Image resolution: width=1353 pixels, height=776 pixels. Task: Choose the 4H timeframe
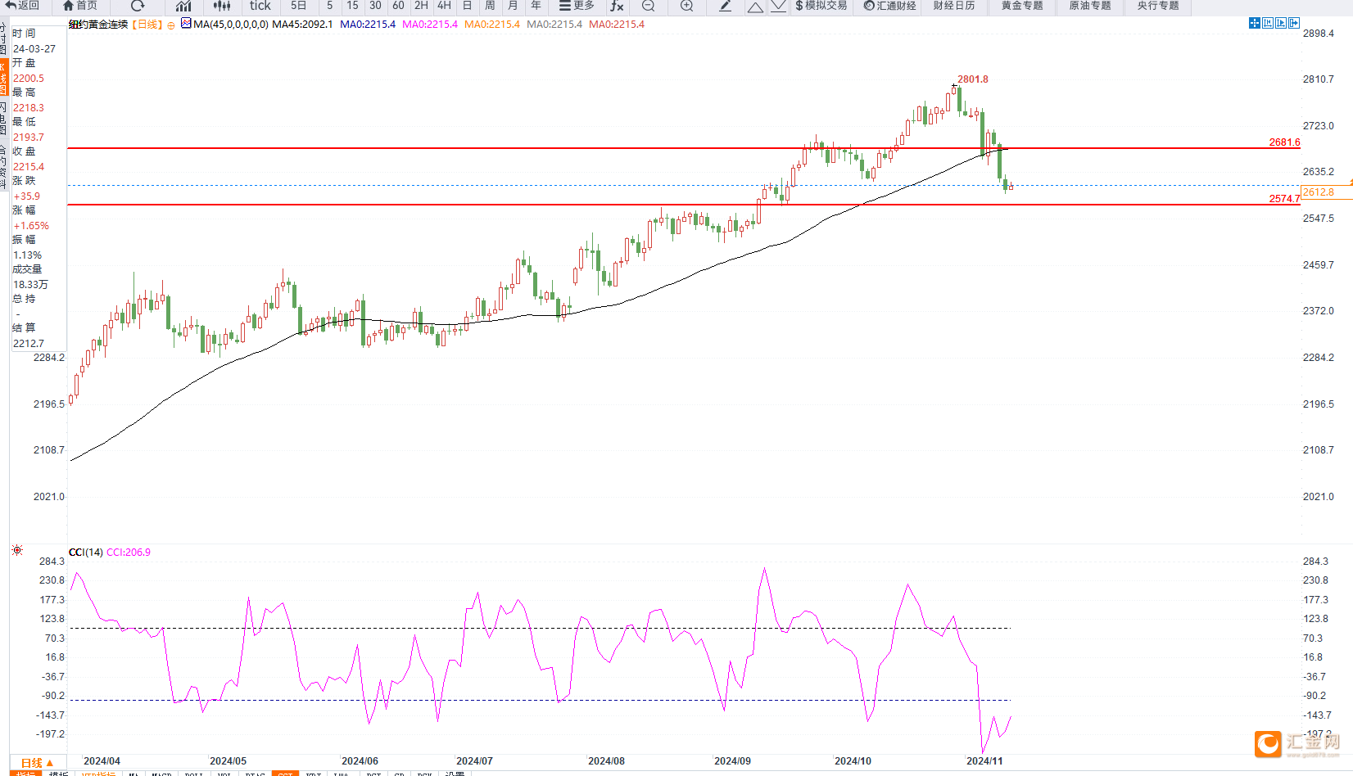tap(444, 6)
